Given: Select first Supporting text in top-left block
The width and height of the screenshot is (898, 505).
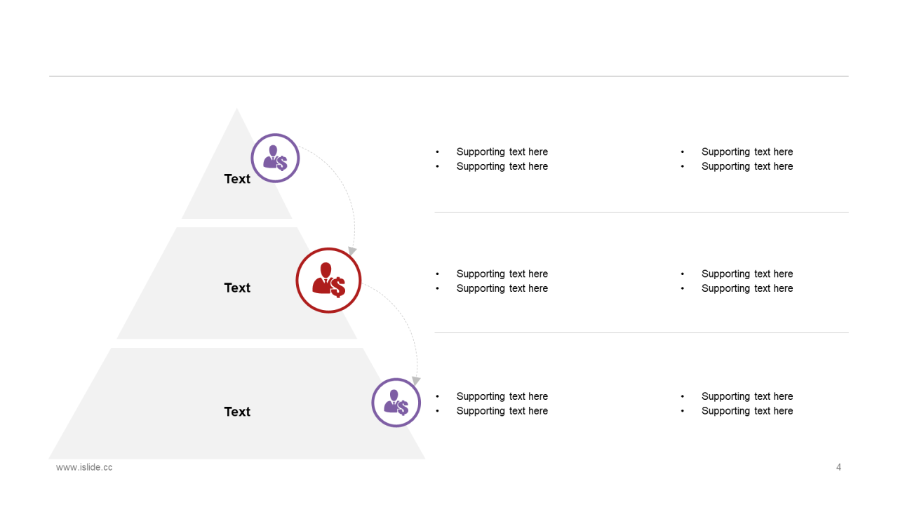Looking at the screenshot, I should [x=502, y=151].
